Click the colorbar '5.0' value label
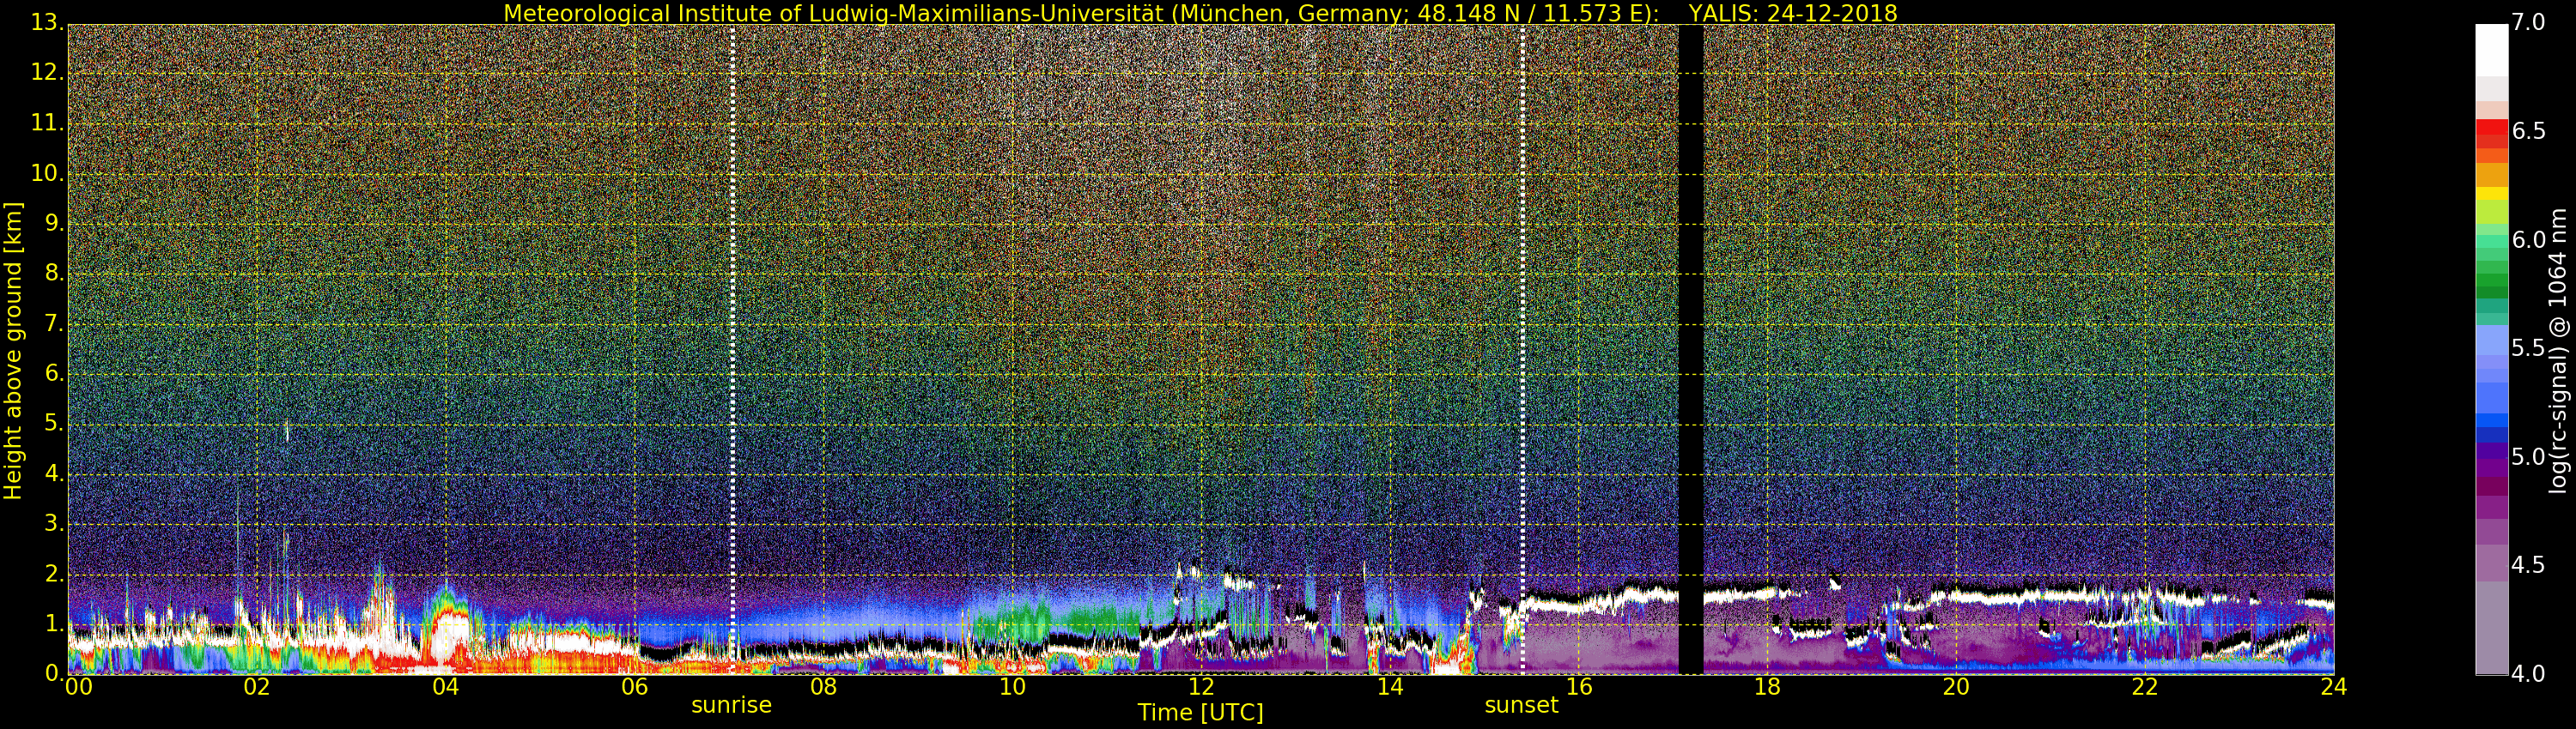This screenshot has height=729, width=2576. click(2529, 456)
